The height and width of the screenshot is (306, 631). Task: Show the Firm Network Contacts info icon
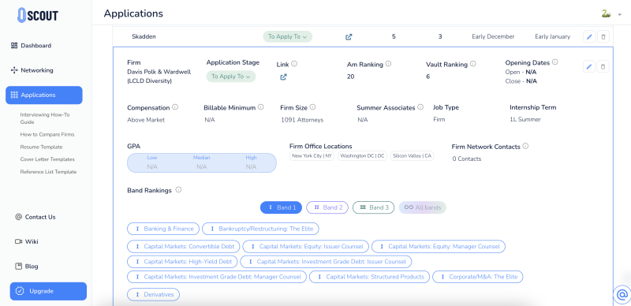point(525,146)
